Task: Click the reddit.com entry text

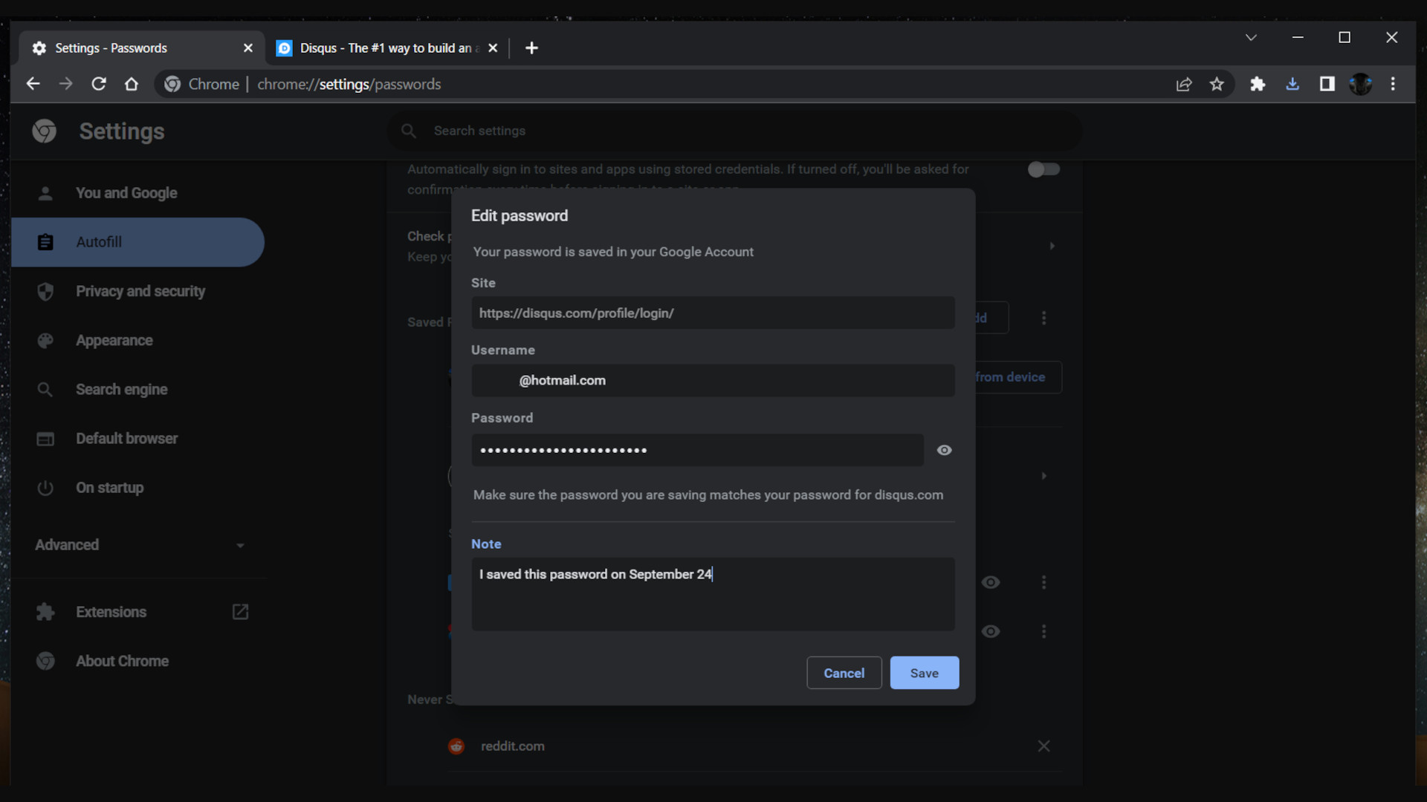Action: (x=512, y=746)
